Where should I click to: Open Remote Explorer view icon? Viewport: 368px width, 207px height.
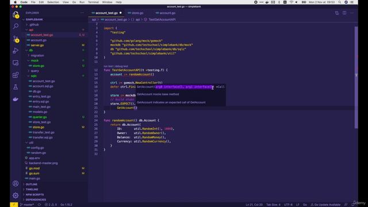pyautogui.click(x=16, y=63)
